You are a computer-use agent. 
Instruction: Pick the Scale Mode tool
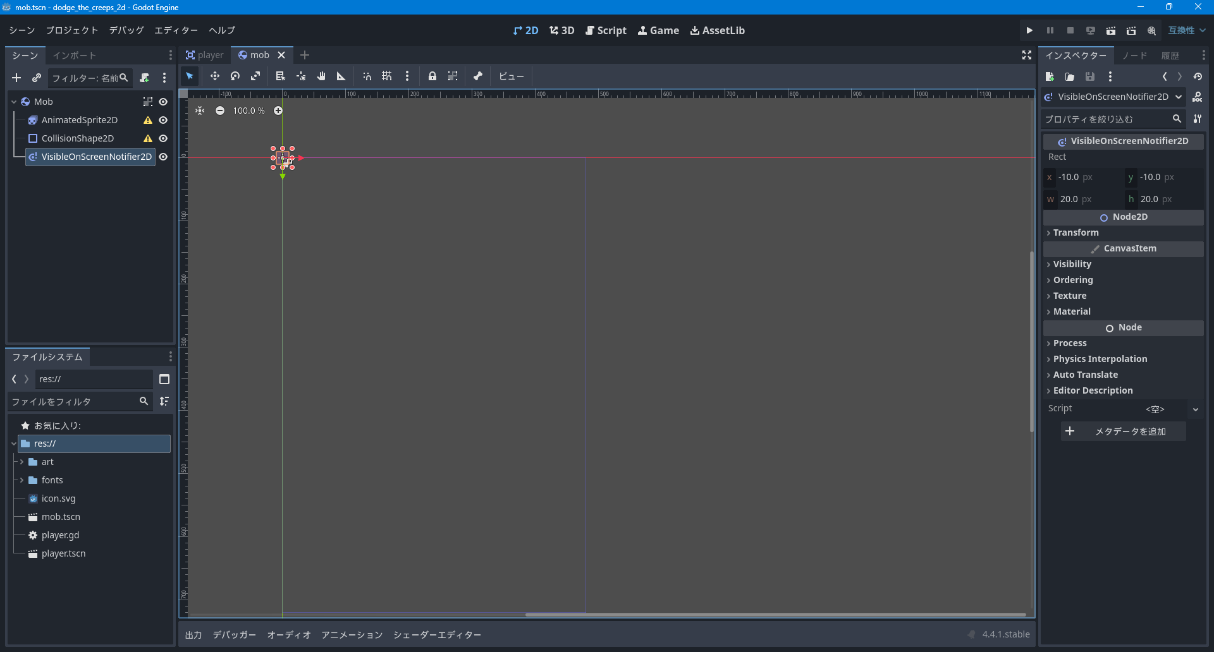click(255, 76)
